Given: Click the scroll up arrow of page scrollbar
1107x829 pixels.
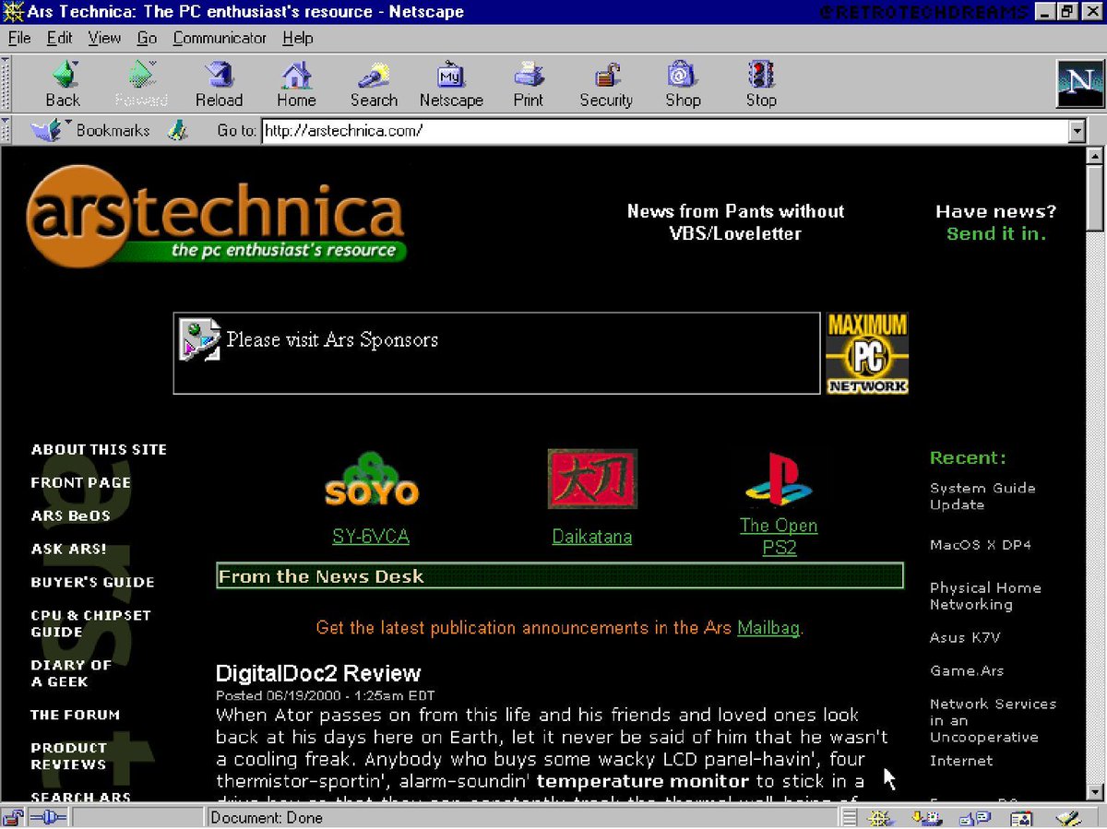Looking at the screenshot, I should pyautogui.click(x=1095, y=155).
